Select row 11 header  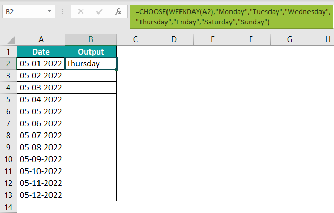tap(8, 171)
